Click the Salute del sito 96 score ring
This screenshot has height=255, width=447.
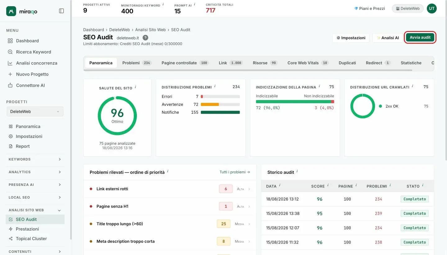[x=117, y=116]
